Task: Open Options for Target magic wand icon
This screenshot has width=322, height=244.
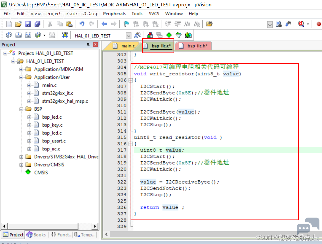Action: (x=137, y=35)
